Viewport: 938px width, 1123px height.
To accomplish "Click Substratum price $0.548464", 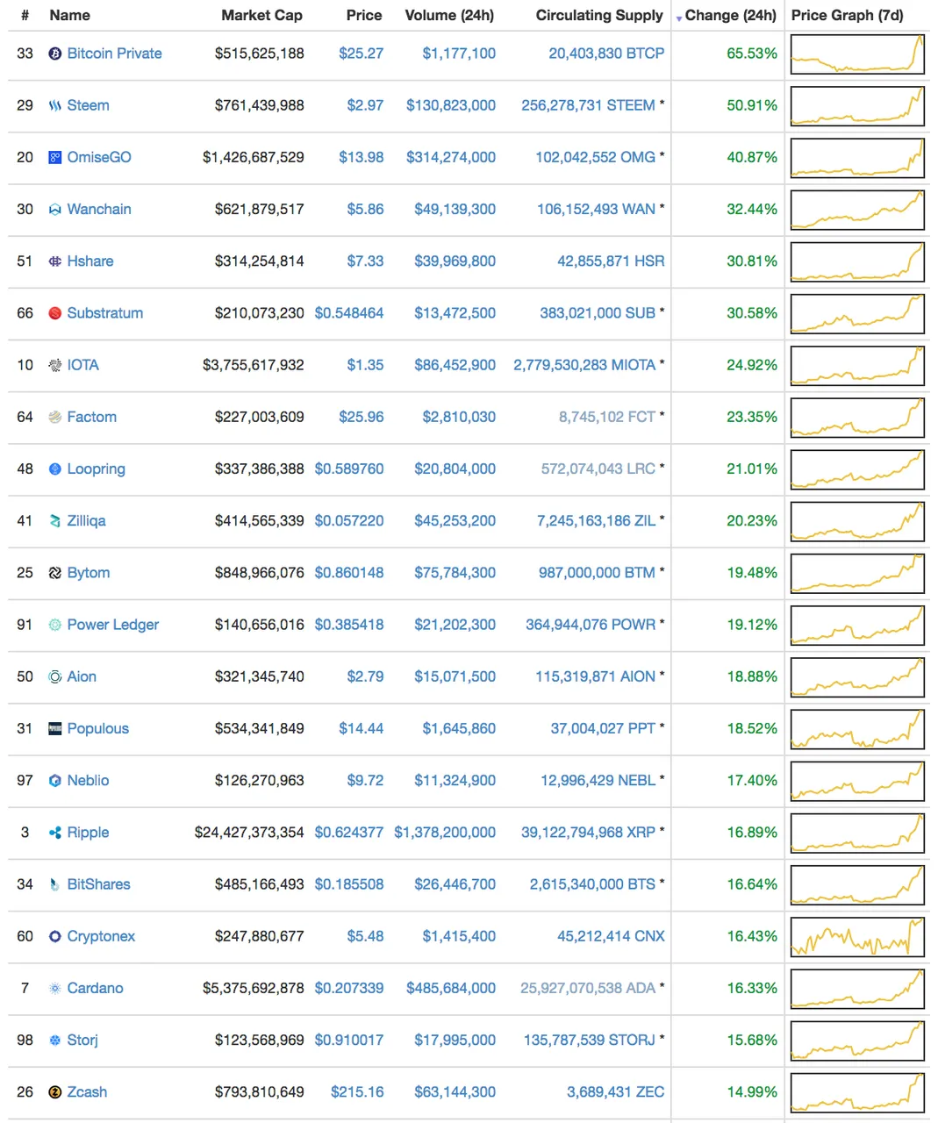I will (349, 313).
